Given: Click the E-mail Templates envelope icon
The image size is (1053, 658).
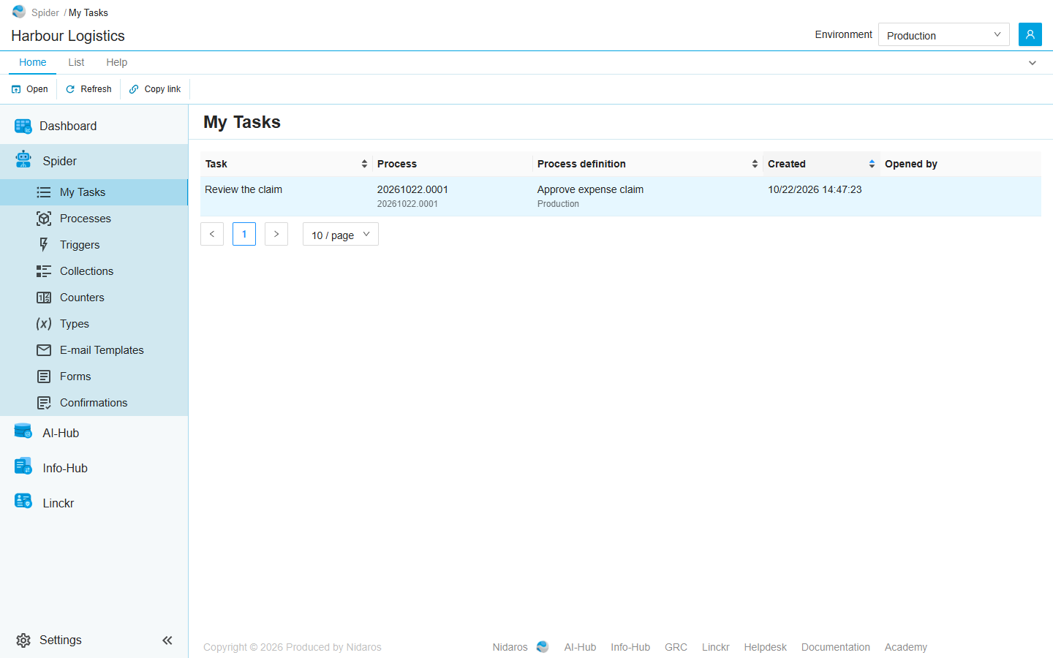Looking at the screenshot, I should [44, 350].
